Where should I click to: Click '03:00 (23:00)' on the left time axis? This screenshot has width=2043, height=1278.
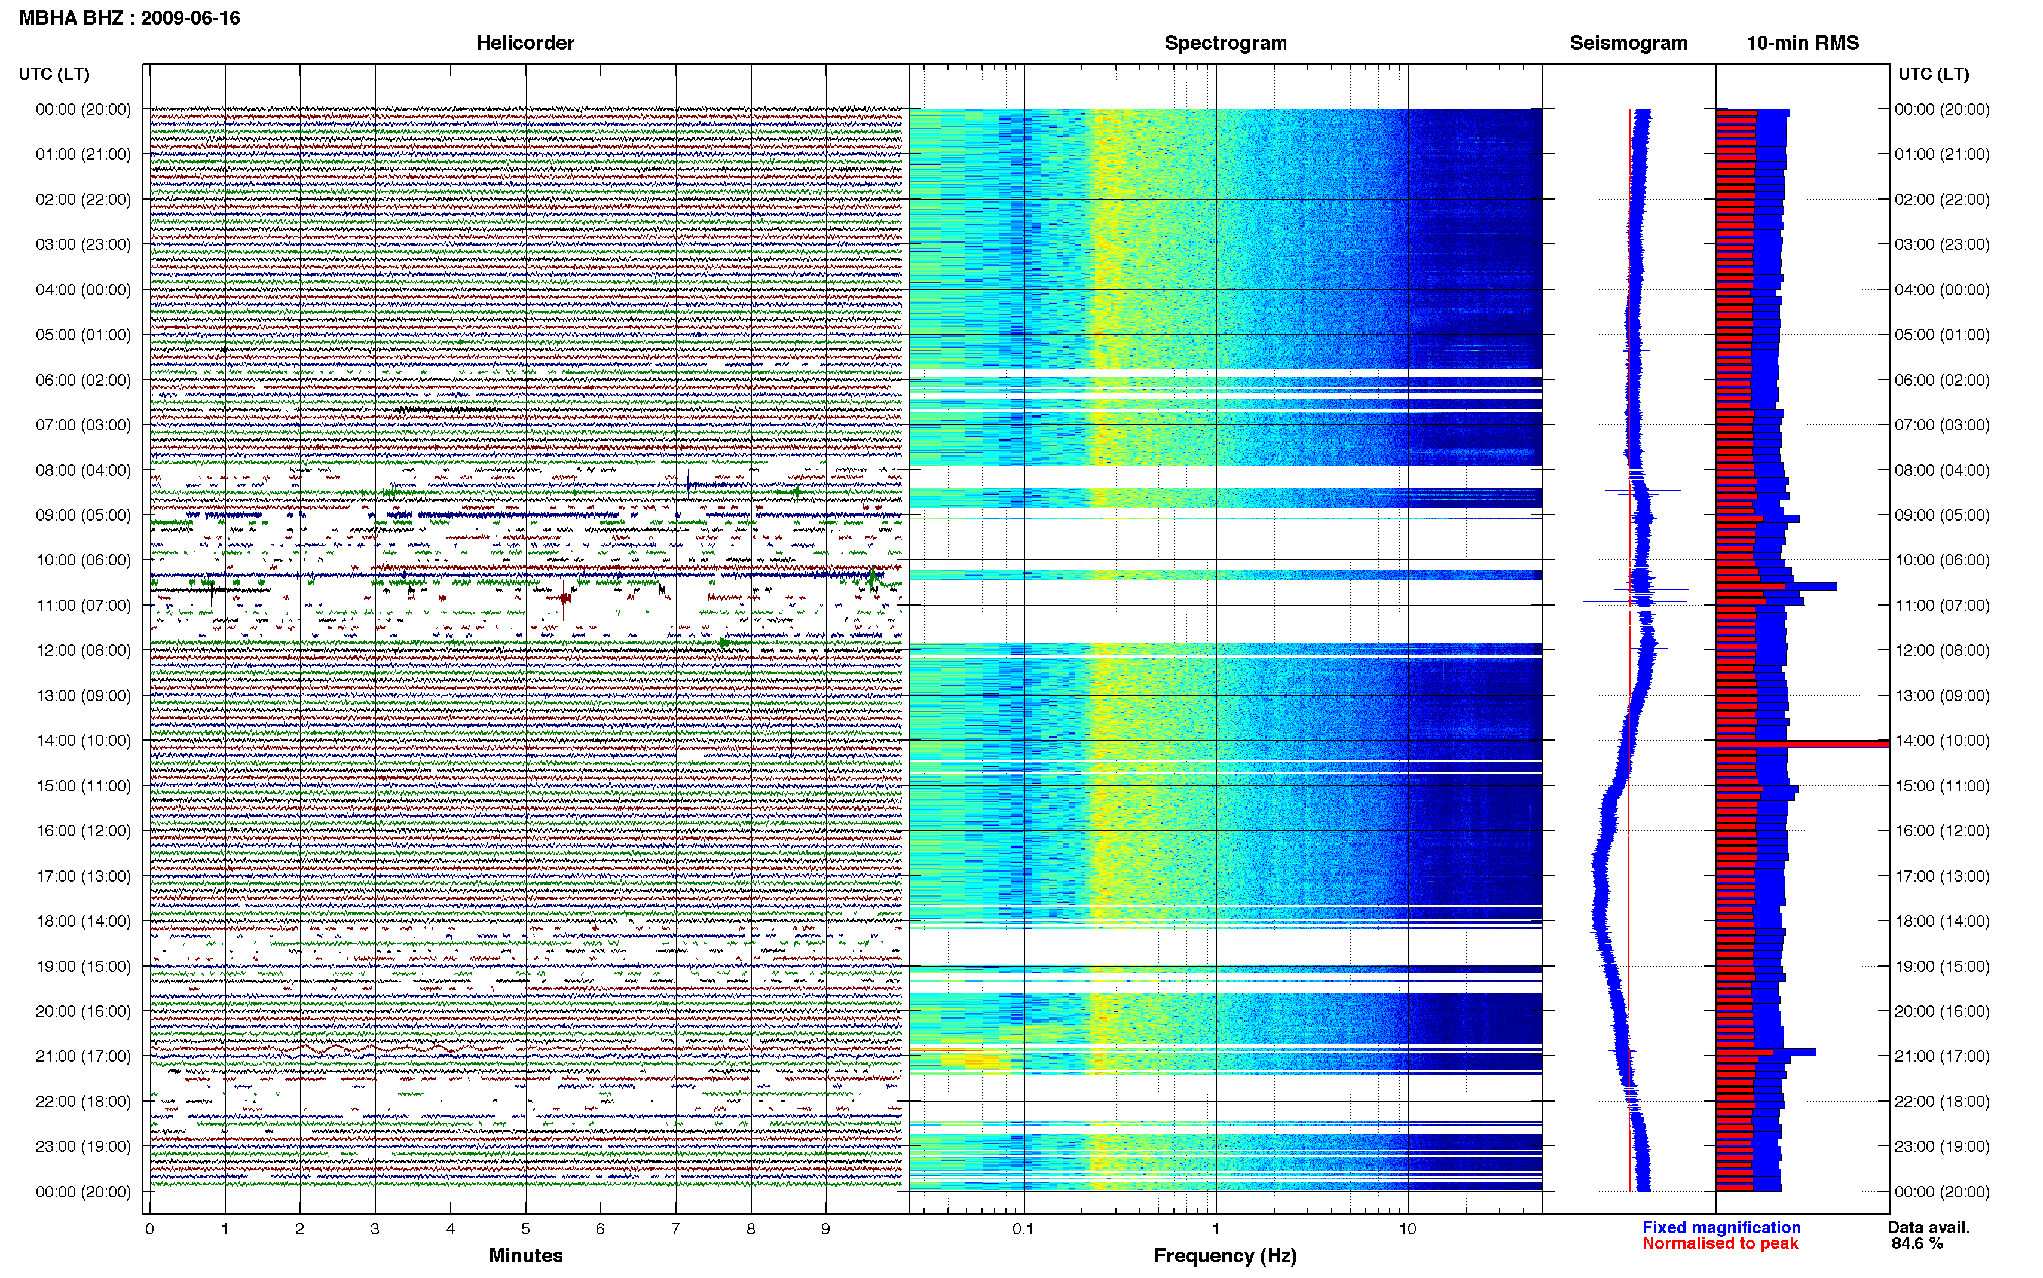83,244
